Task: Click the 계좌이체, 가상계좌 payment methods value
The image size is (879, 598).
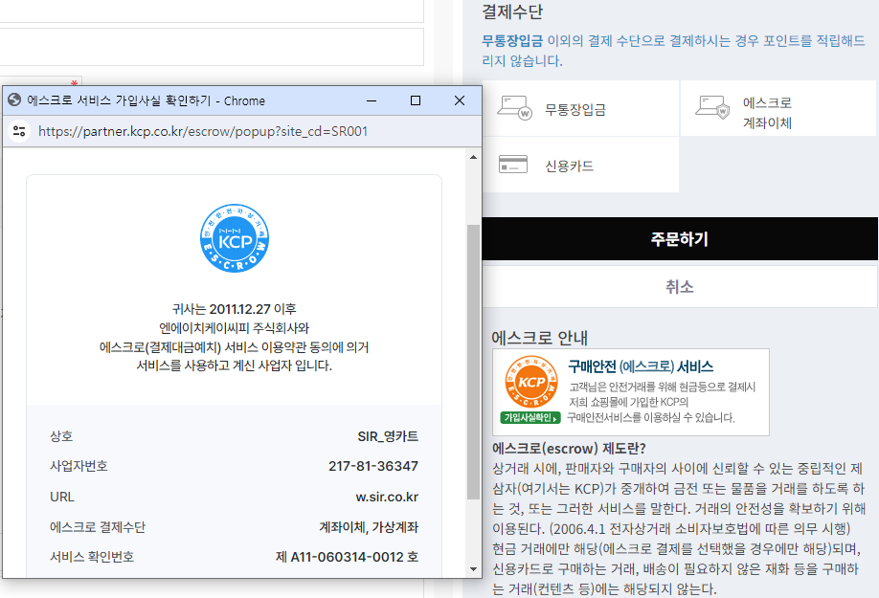Action: [369, 527]
